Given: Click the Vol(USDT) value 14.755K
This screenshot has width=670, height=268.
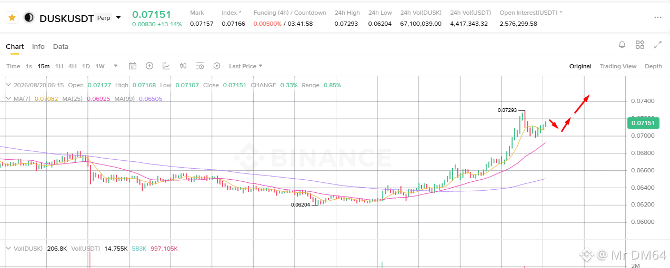Looking at the screenshot, I should point(116,248).
